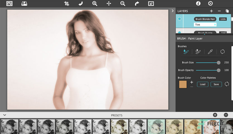Remove preset with minus circle
233x134 pixels.
tap(226, 115)
